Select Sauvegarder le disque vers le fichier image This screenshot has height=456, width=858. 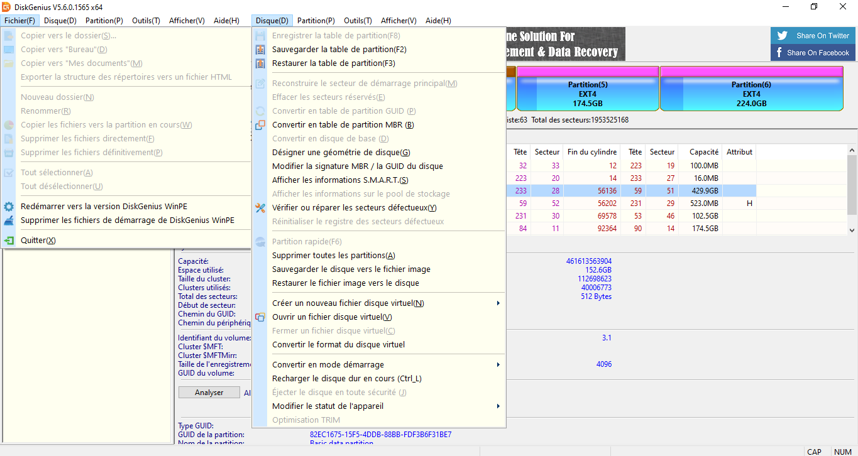[379, 269]
